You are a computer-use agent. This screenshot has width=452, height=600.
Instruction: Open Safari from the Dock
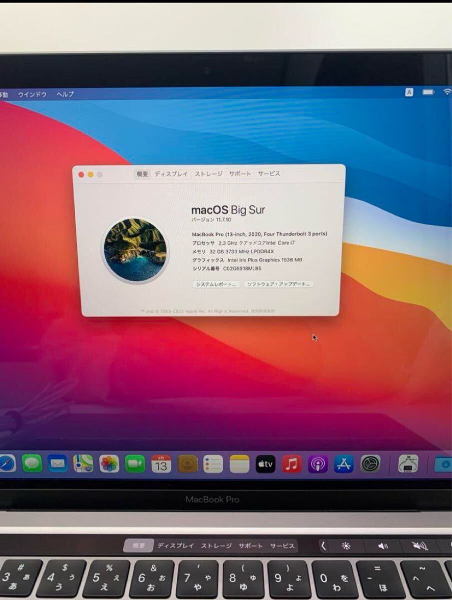point(6,463)
